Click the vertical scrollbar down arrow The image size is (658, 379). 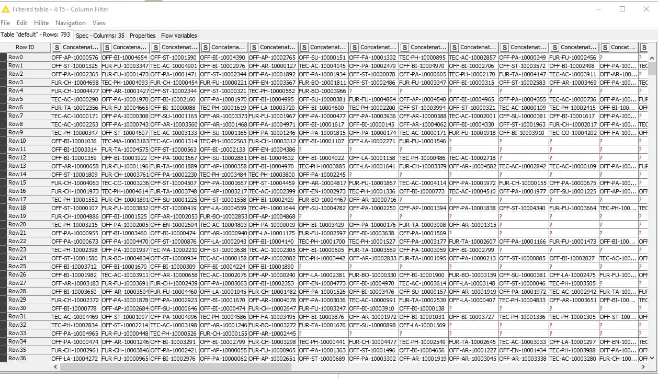point(653,358)
